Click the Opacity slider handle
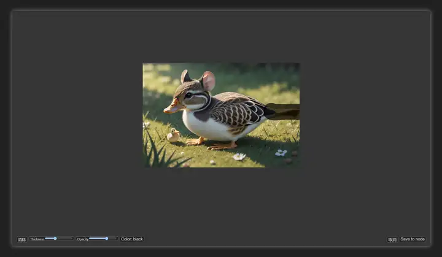 [x=107, y=239]
